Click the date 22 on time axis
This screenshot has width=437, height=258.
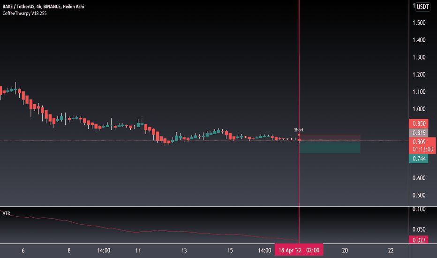pos(391,250)
